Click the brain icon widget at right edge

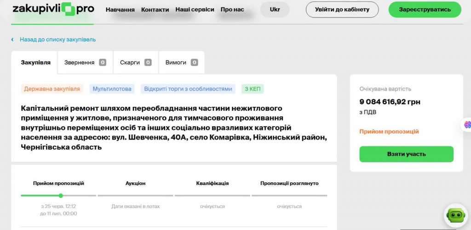[467, 125]
